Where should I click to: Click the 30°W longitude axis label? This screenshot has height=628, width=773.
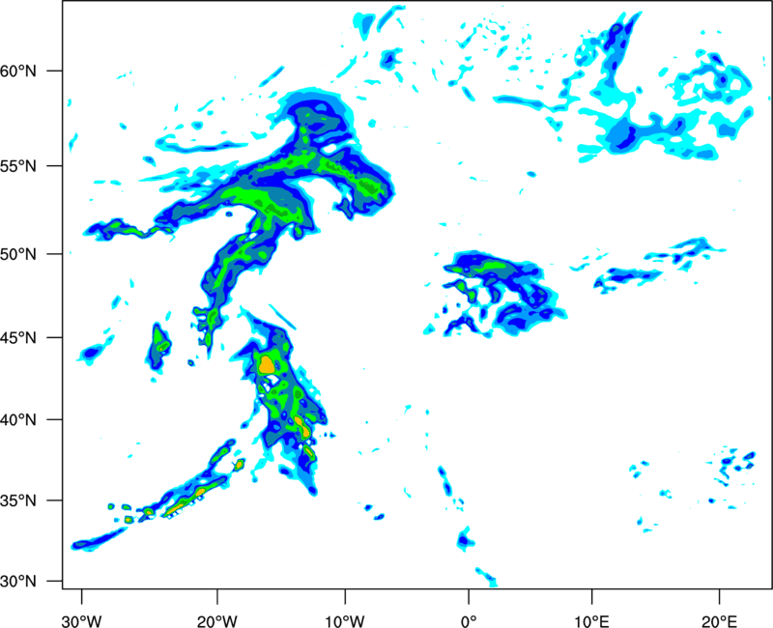(x=81, y=621)
